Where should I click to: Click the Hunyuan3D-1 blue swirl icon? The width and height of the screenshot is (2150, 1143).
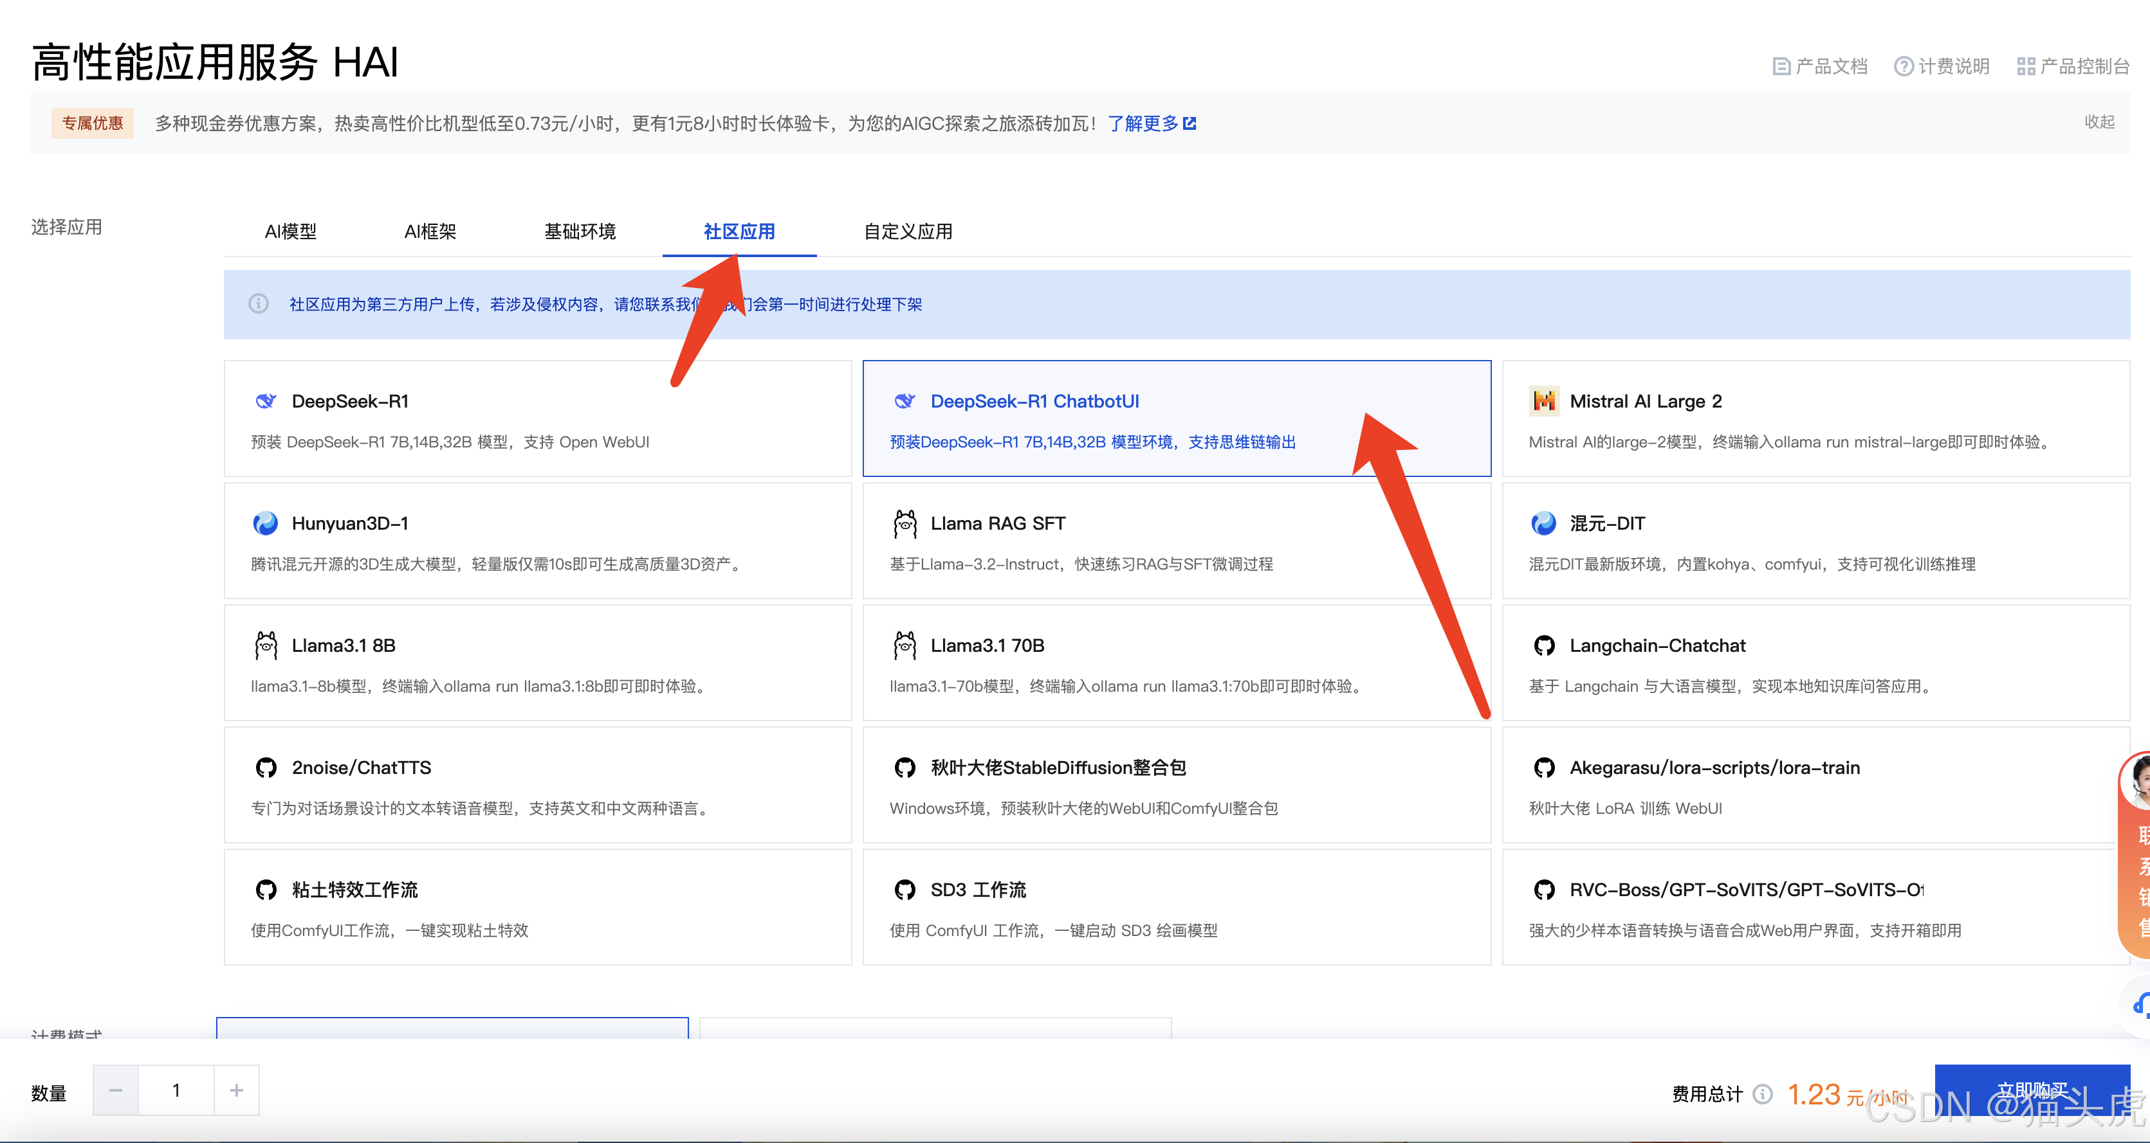(266, 523)
